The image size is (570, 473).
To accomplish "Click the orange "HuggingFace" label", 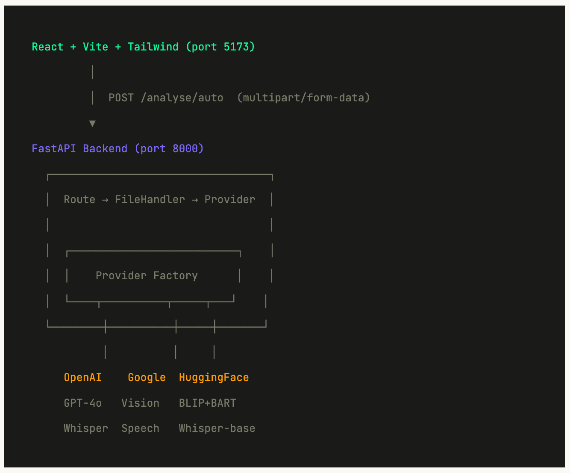I will click(214, 378).
